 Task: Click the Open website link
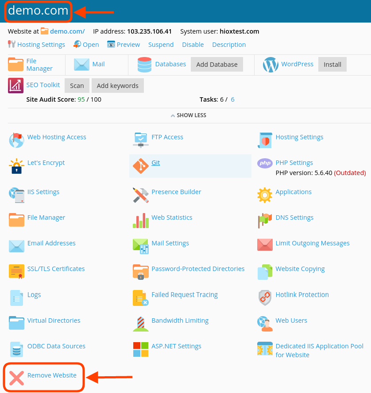click(91, 45)
